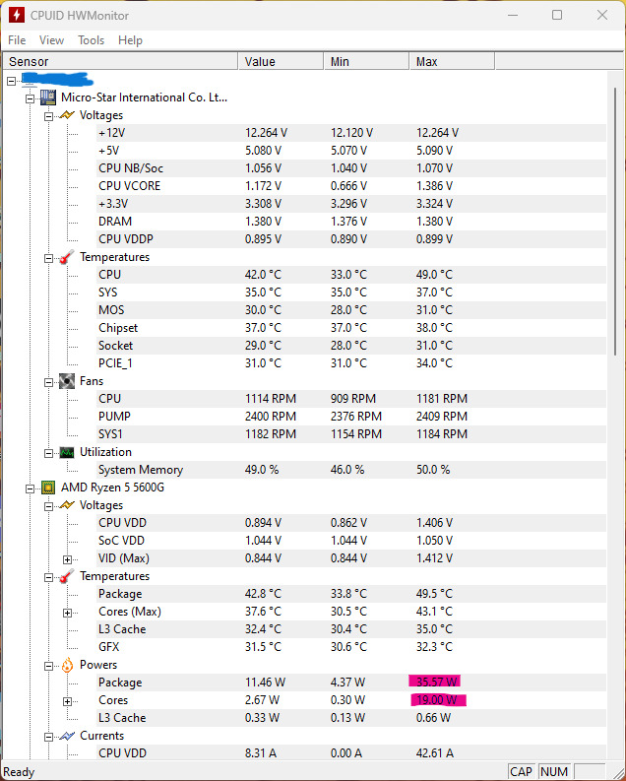Open the Help menu
Screen dimensions: 626x781
[x=130, y=40]
